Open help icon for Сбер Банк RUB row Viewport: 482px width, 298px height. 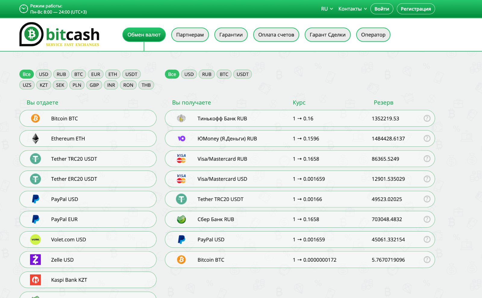click(427, 219)
